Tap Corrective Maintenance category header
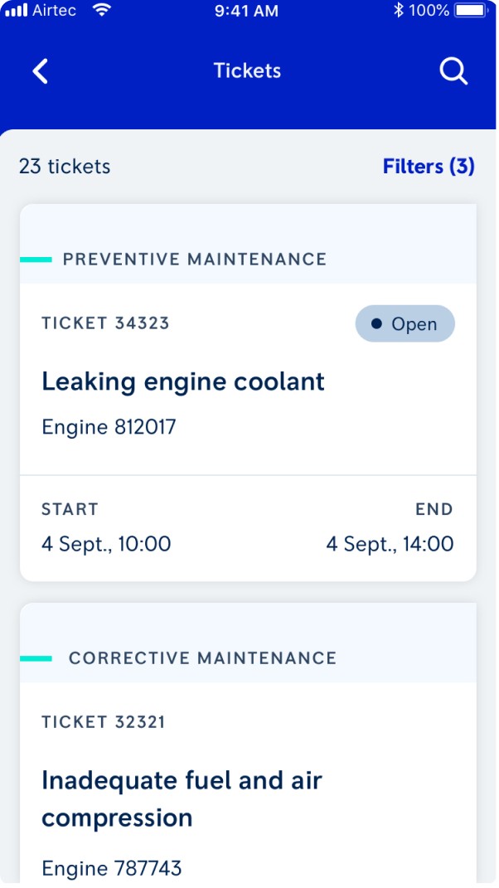499x888 pixels. point(202,658)
